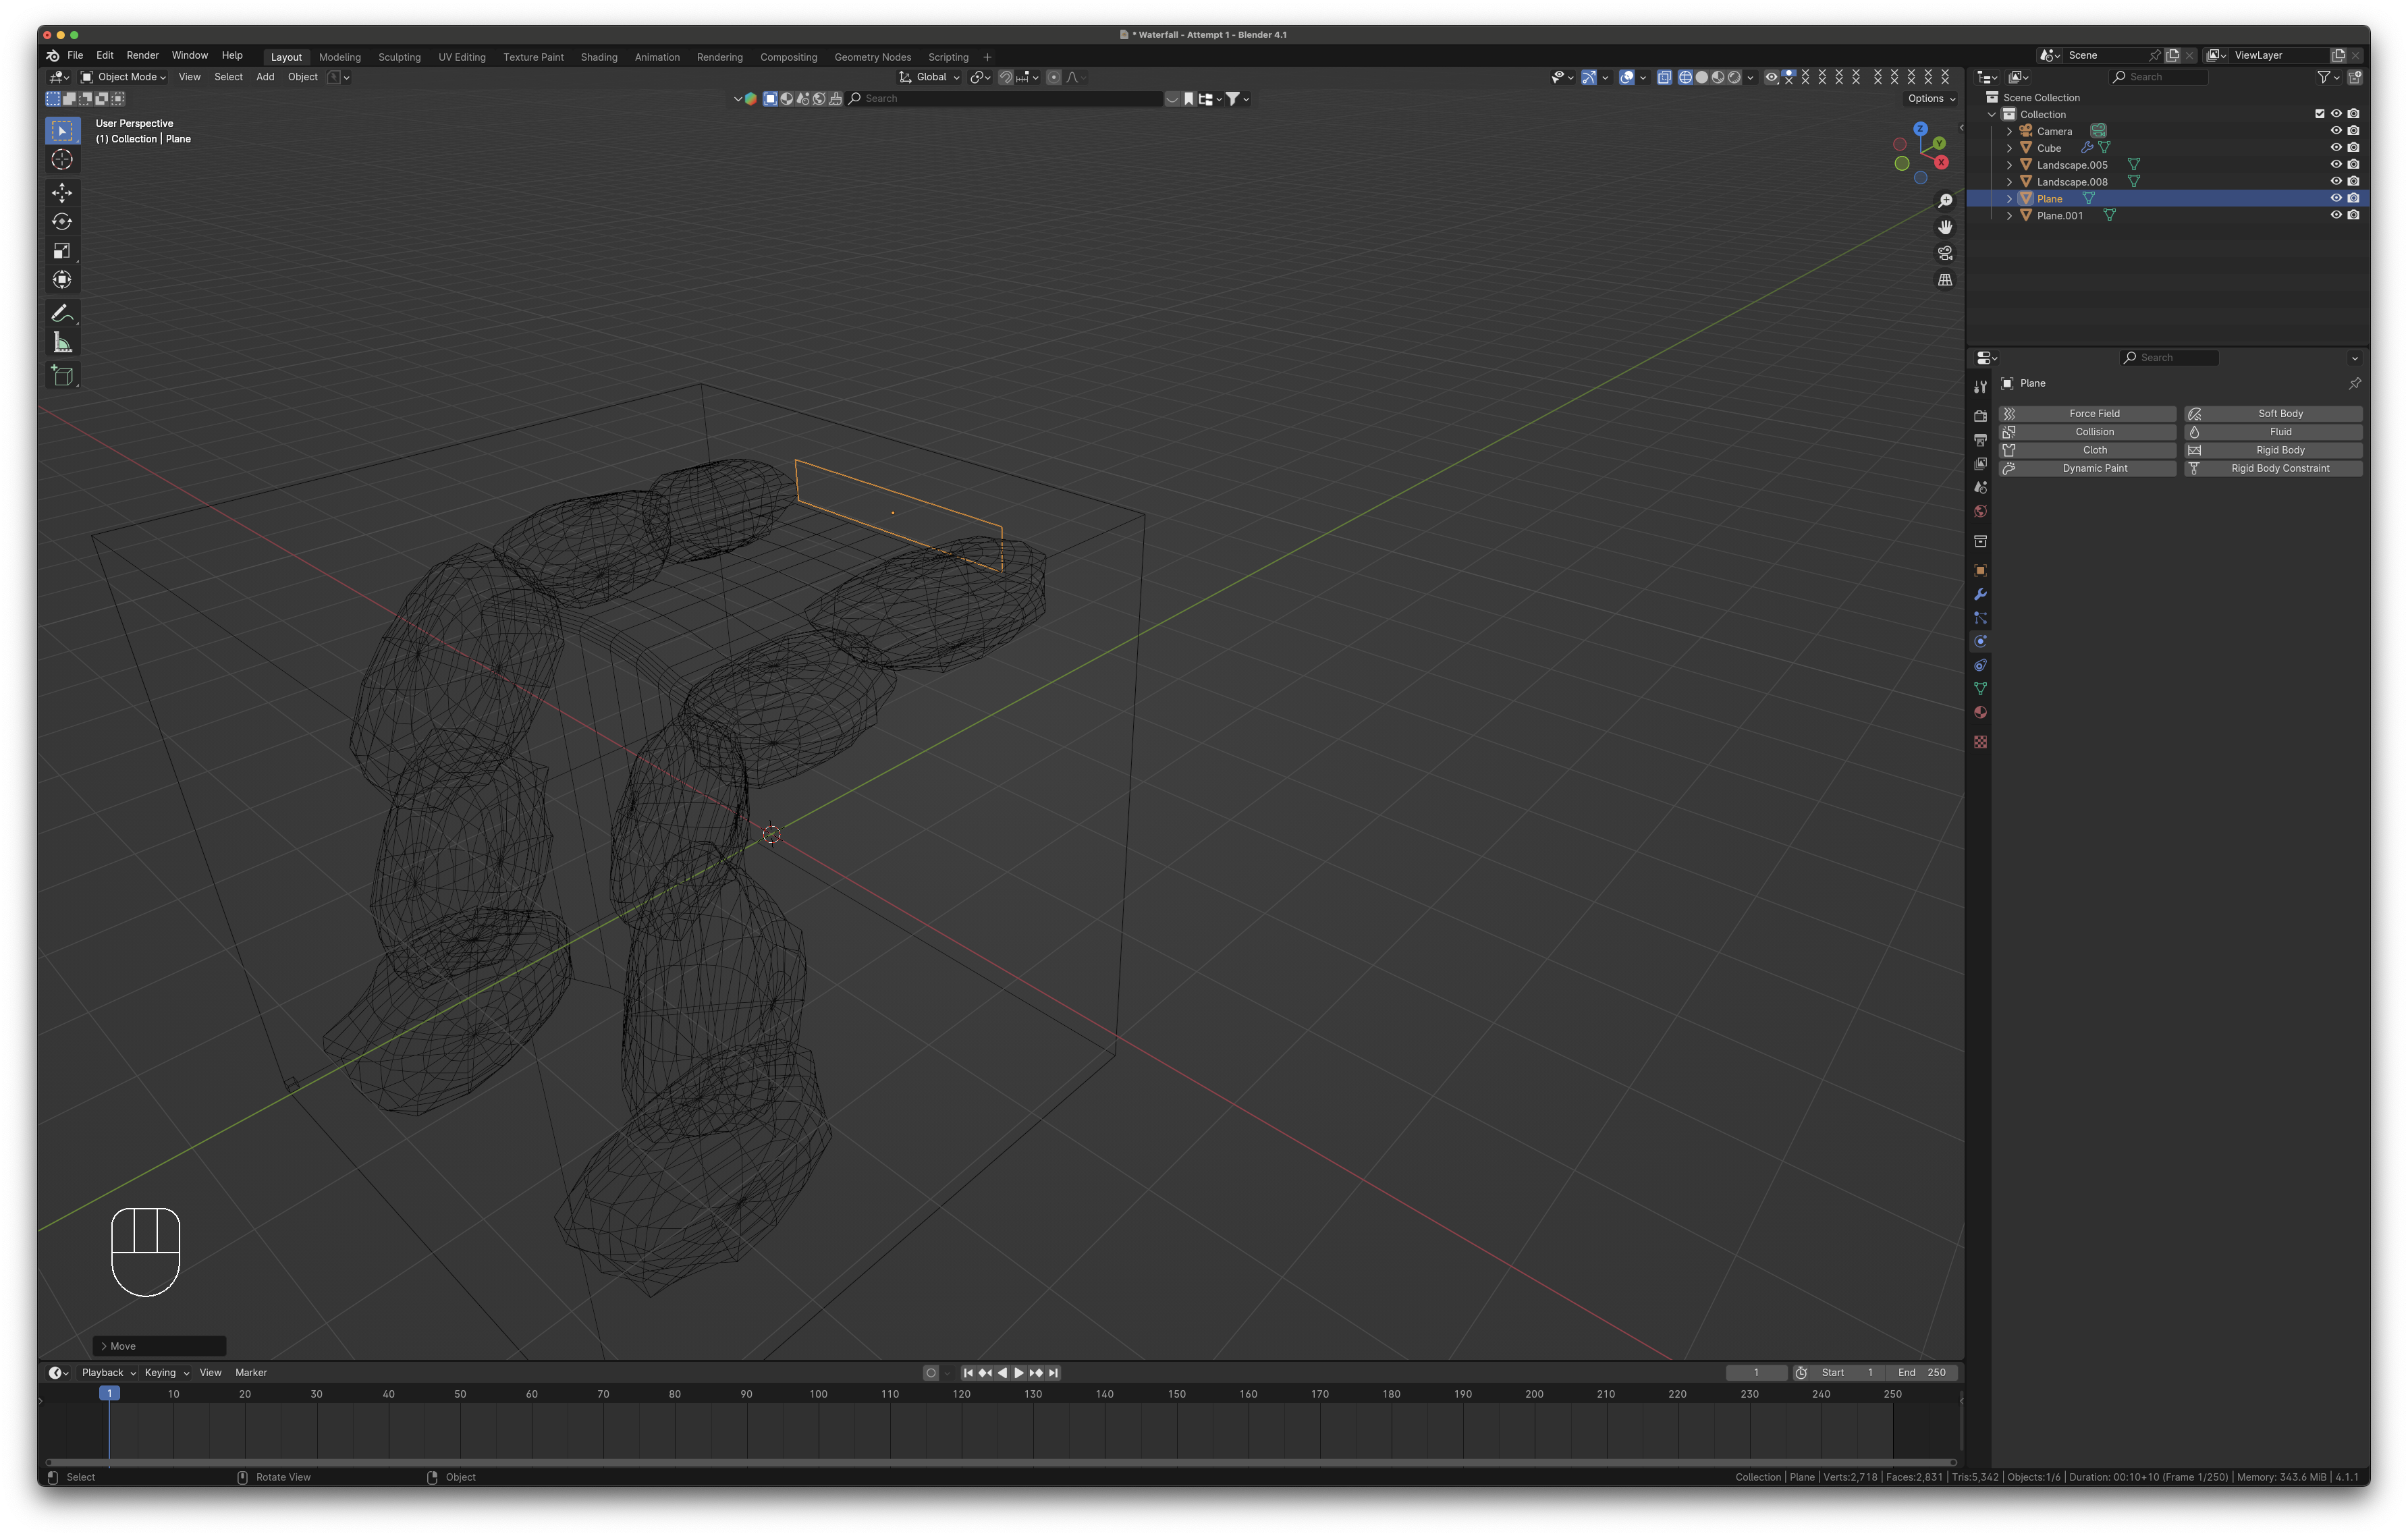Open the Object Constraints properties tab
The image size is (2408, 1536).
(1980, 666)
